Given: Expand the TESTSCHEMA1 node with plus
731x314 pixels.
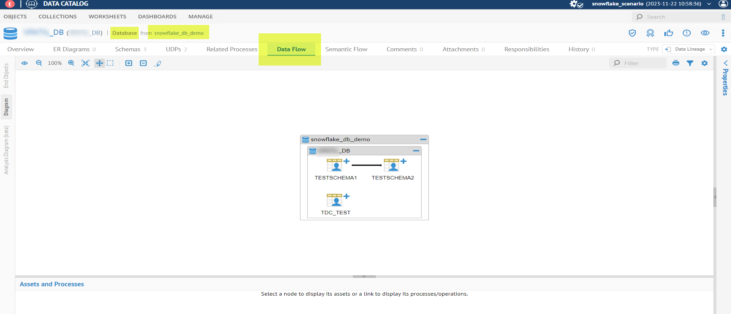Looking at the screenshot, I should tap(346, 161).
